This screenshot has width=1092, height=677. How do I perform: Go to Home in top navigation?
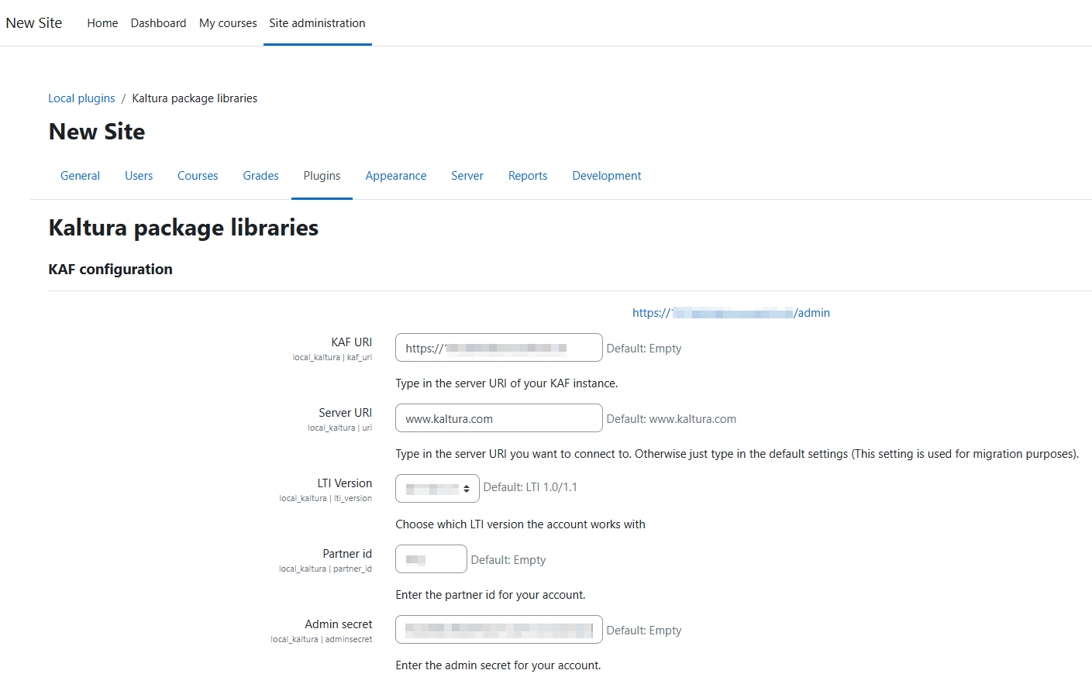pos(102,23)
